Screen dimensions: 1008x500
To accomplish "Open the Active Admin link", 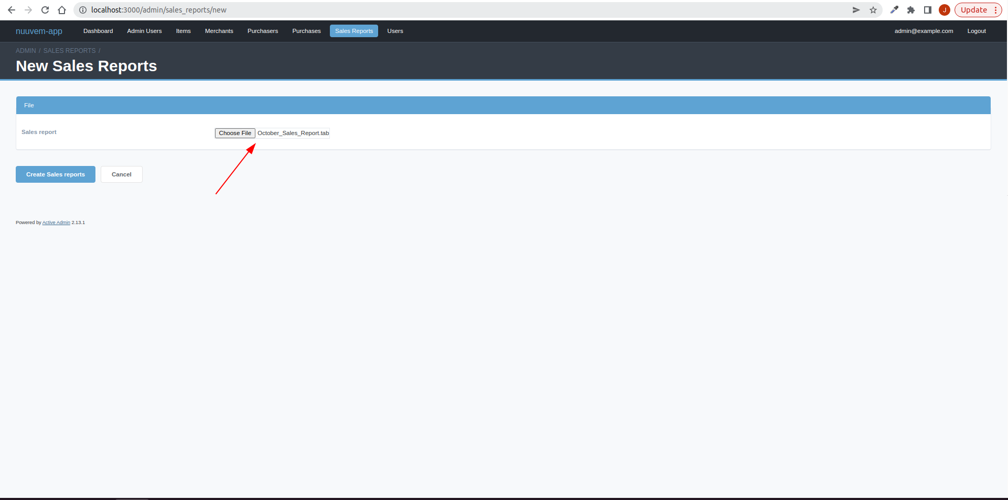I will (x=56, y=222).
